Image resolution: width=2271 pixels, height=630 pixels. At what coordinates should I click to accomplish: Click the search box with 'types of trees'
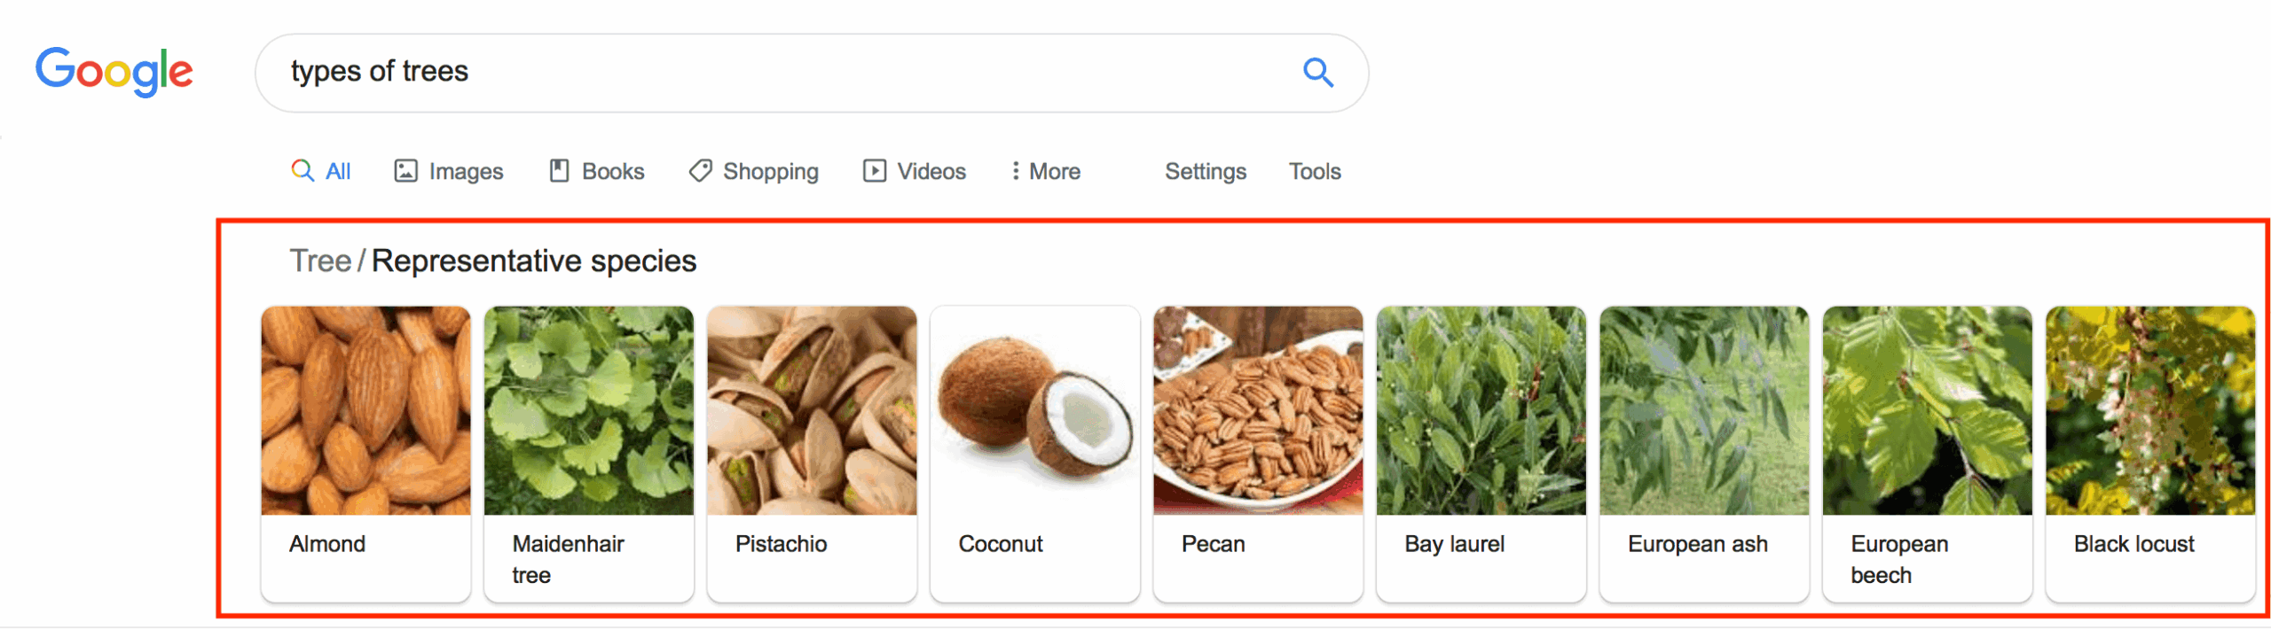pyautogui.click(x=781, y=72)
